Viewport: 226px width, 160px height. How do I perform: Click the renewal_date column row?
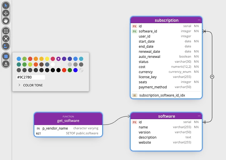pos(166,52)
